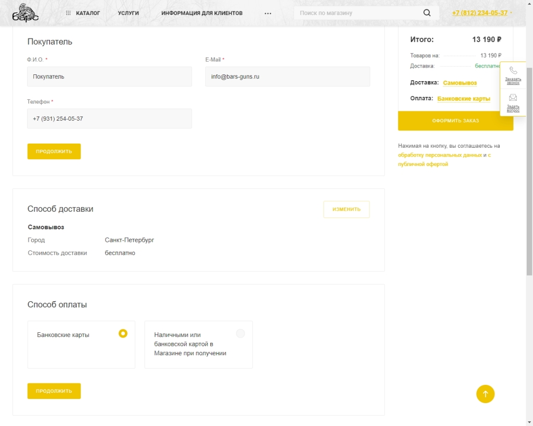This screenshot has height=426, width=533.
Task: Click the magnifier search icon
Action: (427, 13)
